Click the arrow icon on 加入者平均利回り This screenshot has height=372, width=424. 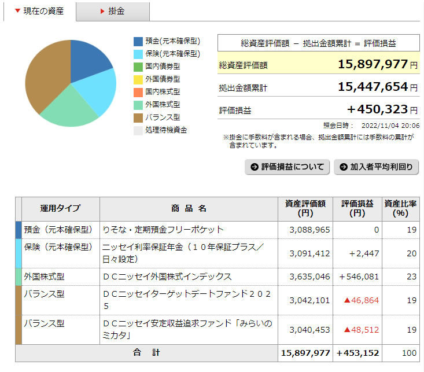343,167
